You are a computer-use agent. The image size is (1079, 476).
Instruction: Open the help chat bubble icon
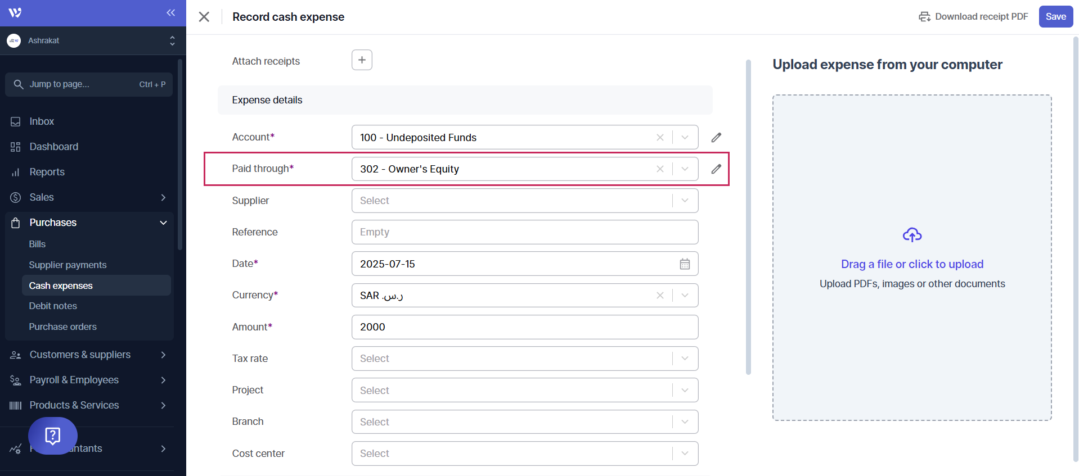tap(53, 436)
